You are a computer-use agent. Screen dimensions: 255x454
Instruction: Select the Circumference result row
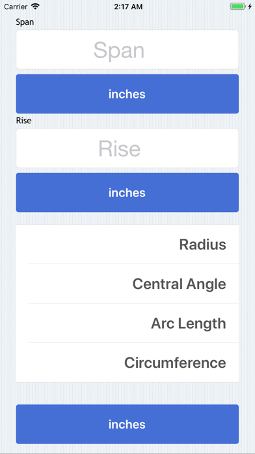[127, 363]
